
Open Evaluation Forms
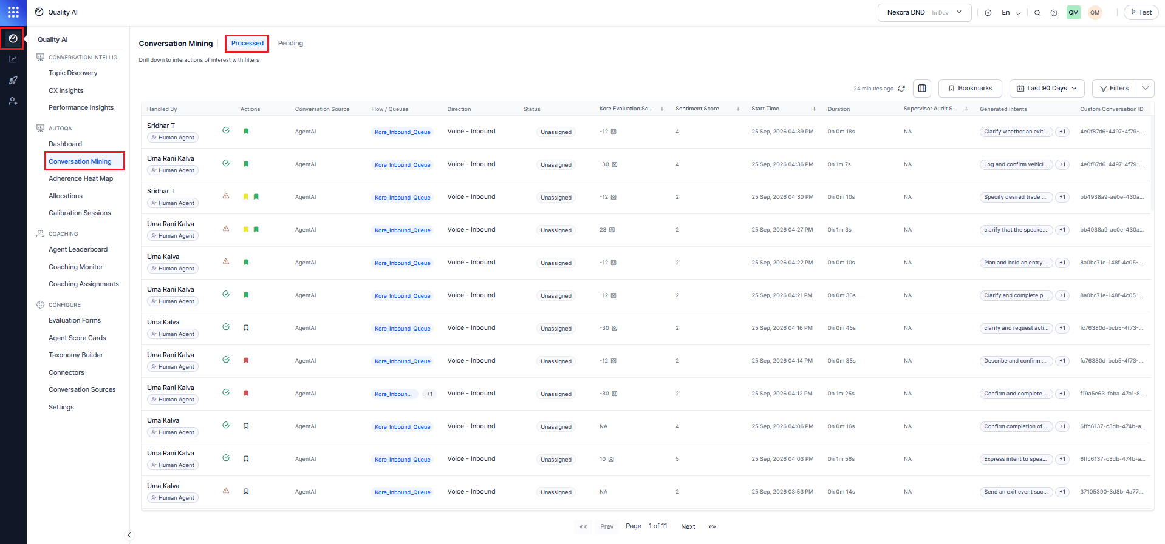pyautogui.click(x=75, y=320)
